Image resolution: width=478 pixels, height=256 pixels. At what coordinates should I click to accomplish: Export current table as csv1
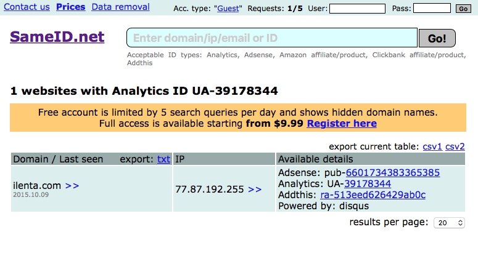click(432, 146)
